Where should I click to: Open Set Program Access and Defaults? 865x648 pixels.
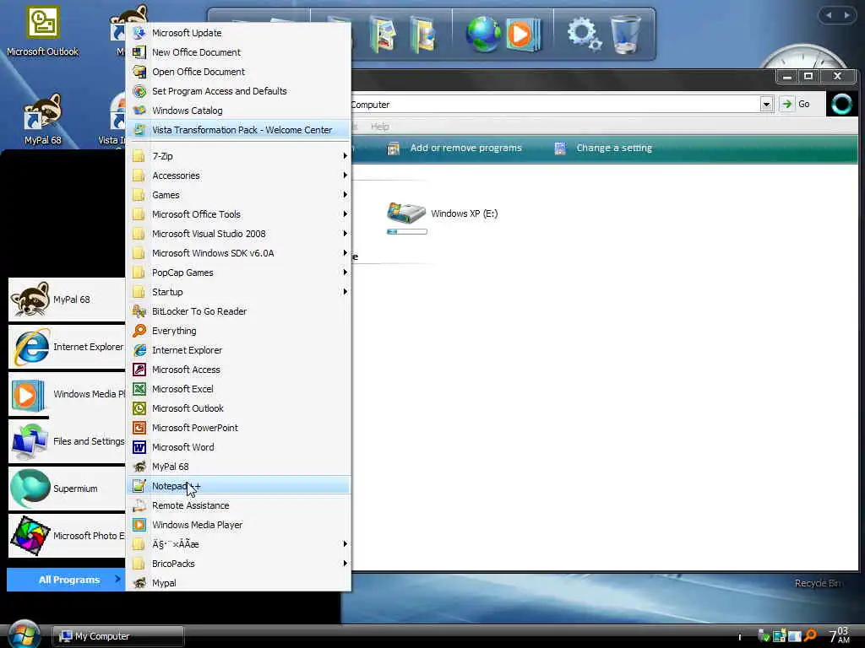239,91
